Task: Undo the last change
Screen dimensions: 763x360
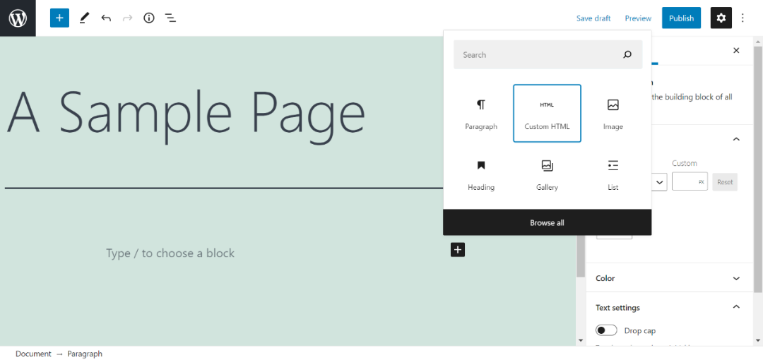Action: 106,18
